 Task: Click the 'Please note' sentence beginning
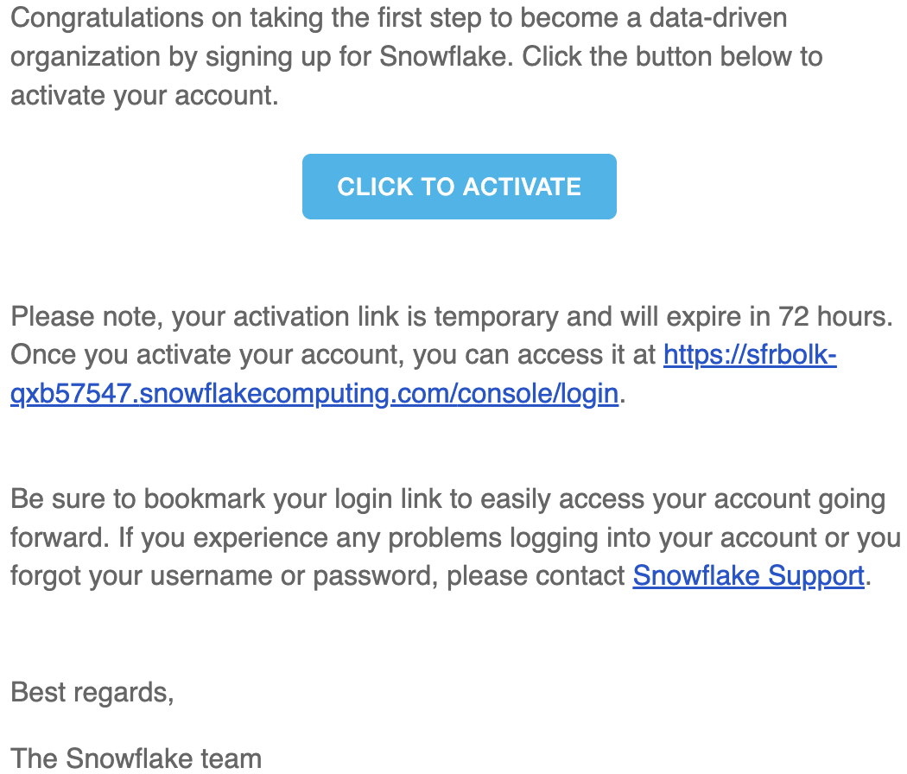click(x=86, y=317)
